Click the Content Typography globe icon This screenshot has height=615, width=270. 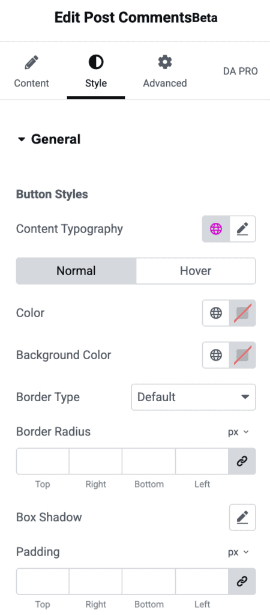(216, 229)
